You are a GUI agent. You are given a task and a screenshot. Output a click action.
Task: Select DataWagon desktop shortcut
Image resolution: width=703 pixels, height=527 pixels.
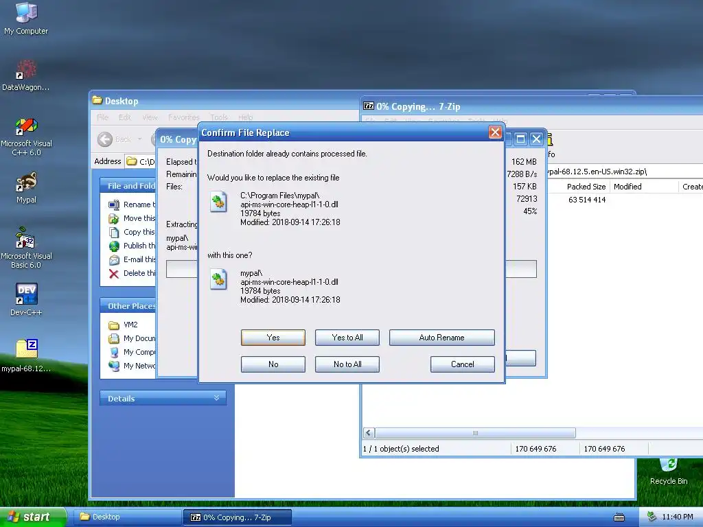tap(26, 75)
